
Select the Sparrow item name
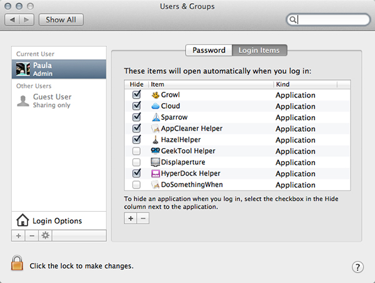coord(174,117)
